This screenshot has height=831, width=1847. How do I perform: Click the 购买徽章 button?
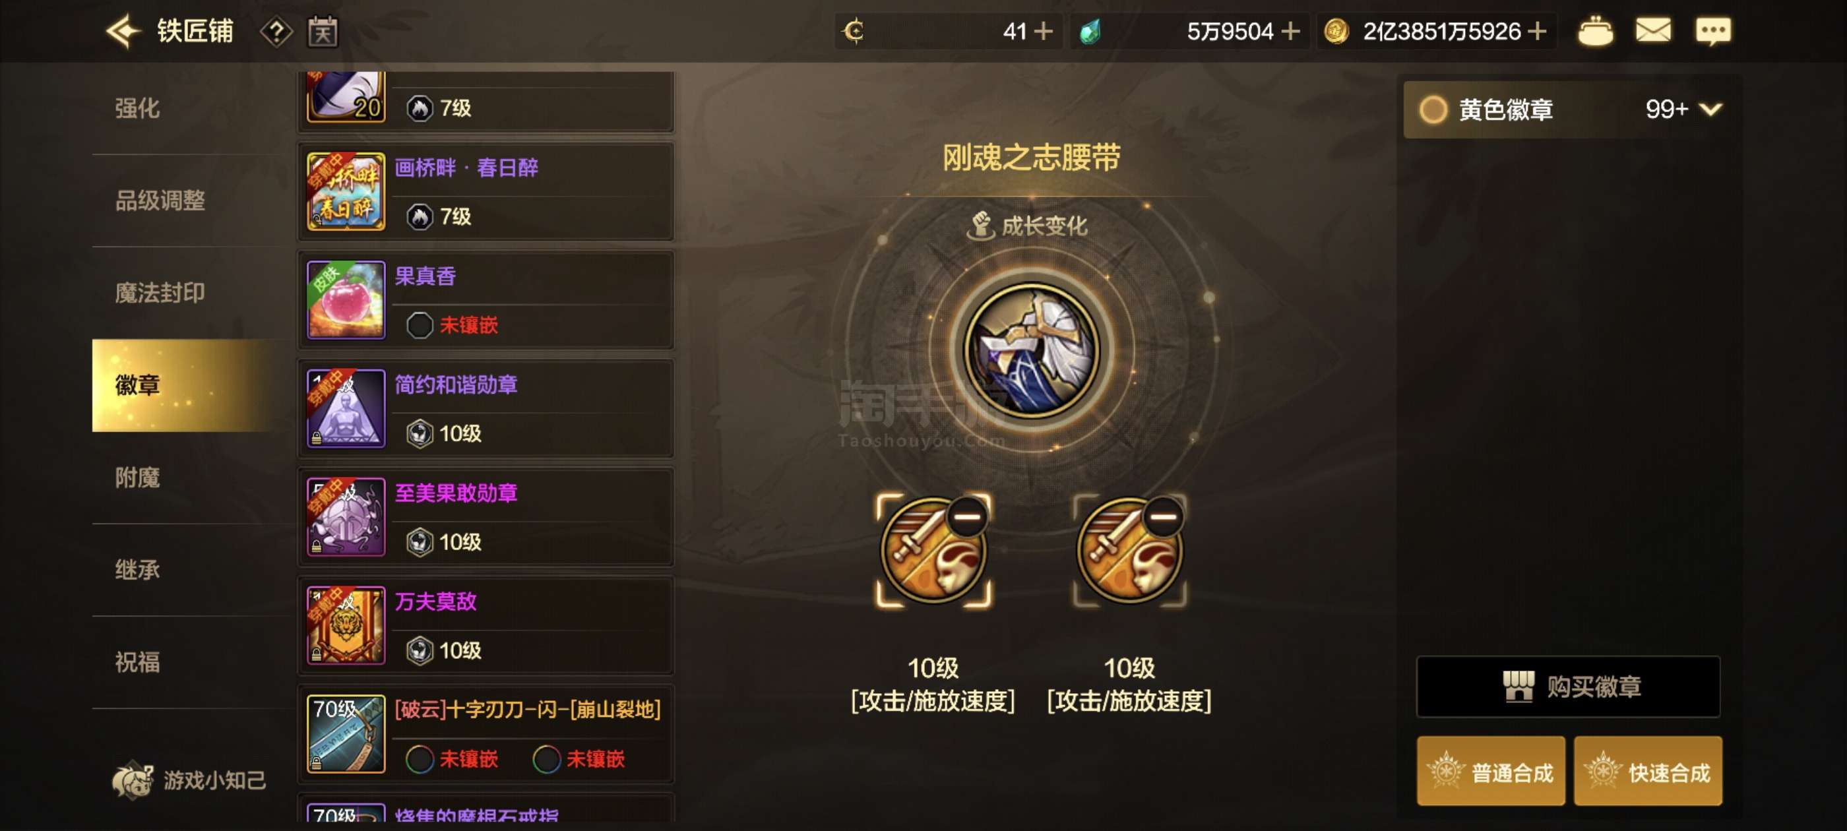point(1568,686)
